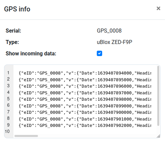Select log line with Date 1639407896000

pyautogui.click(x=85, y=86)
